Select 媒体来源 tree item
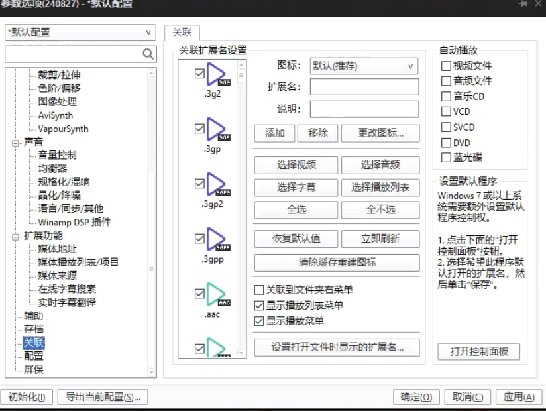 click(57, 276)
